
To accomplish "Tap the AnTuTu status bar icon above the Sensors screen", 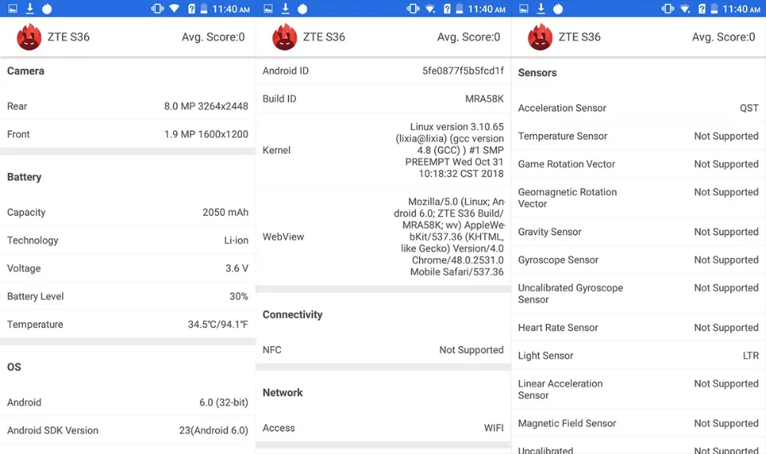I will (558, 8).
